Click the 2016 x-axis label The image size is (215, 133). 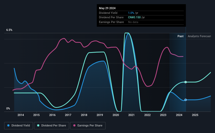click(x=52, y=115)
